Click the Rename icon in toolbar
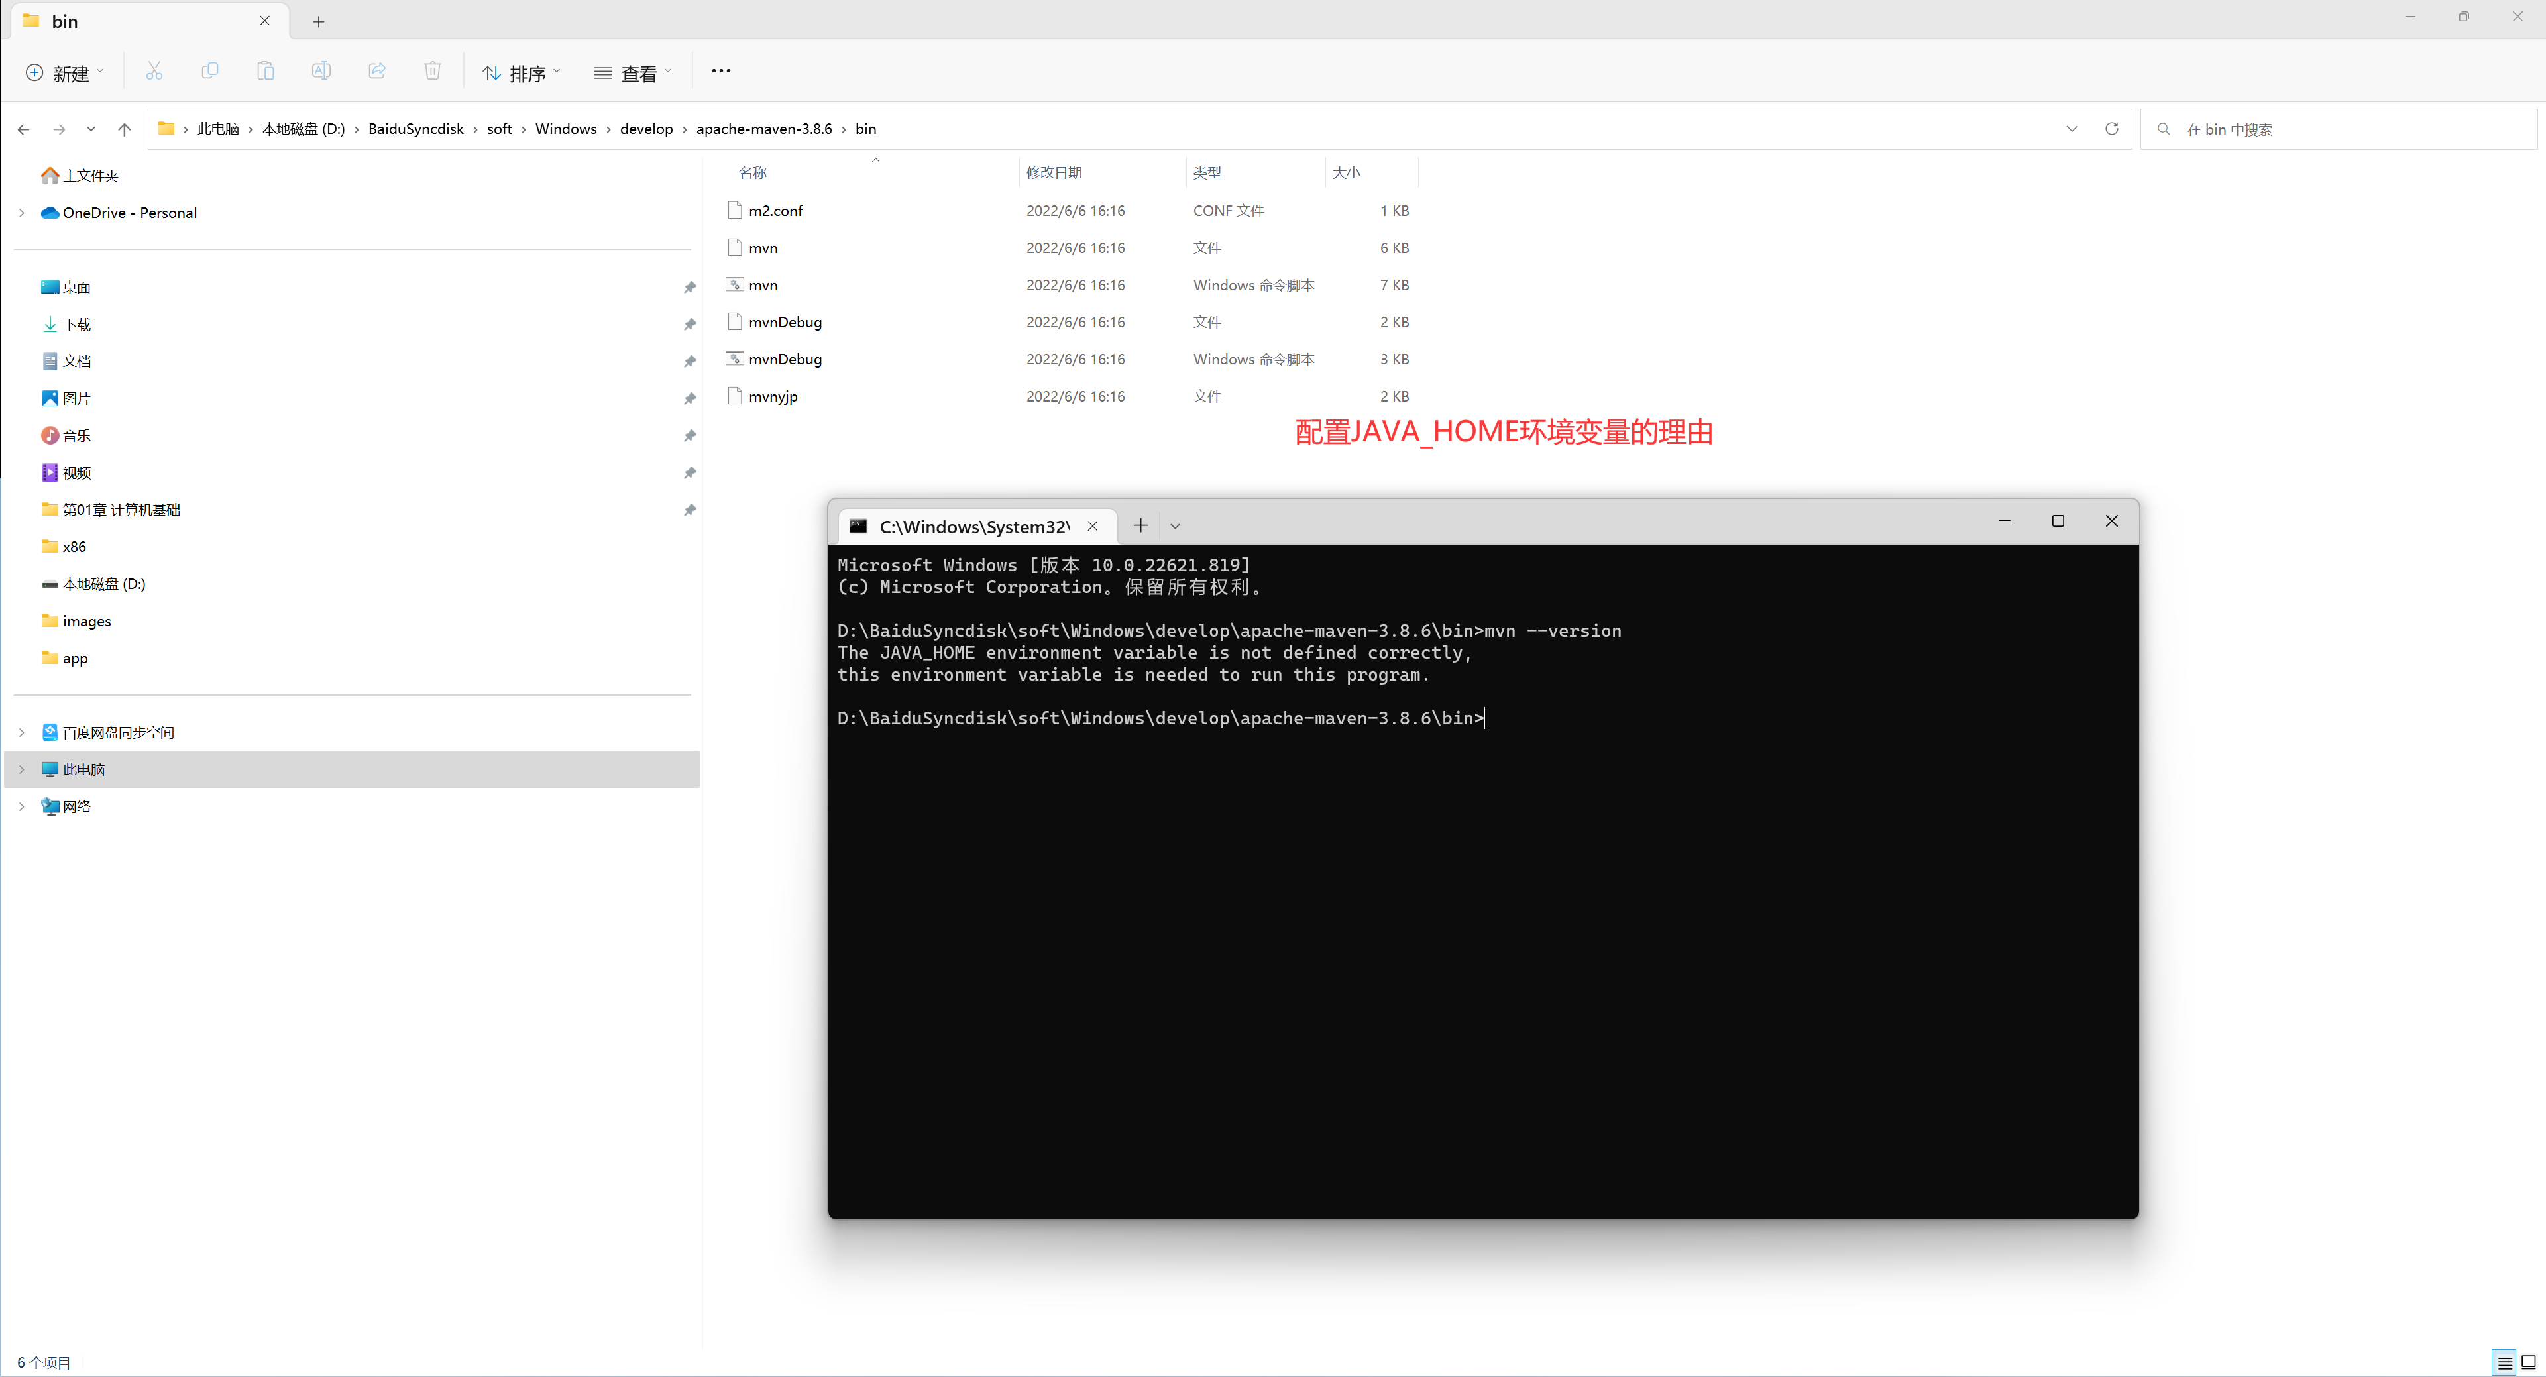This screenshot has height=1377, width=2546. 321,71
